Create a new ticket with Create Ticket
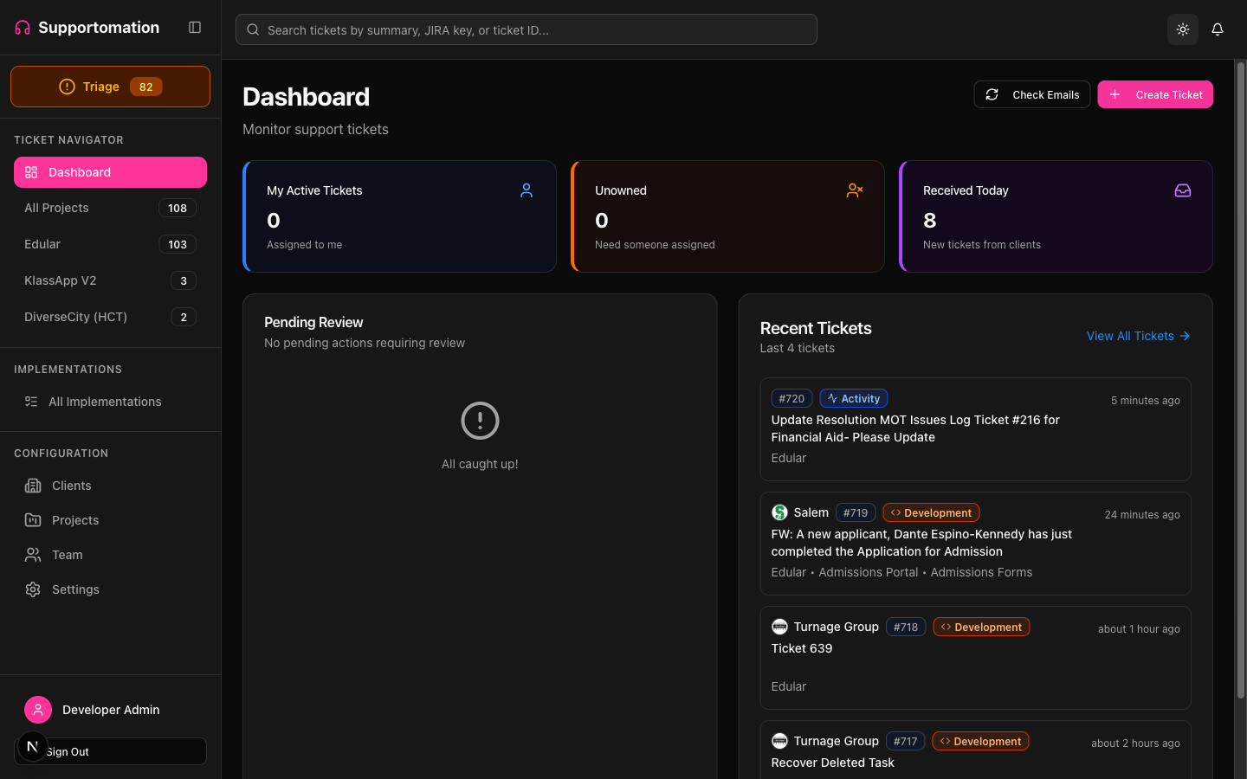 click(x=1155, y=94)
